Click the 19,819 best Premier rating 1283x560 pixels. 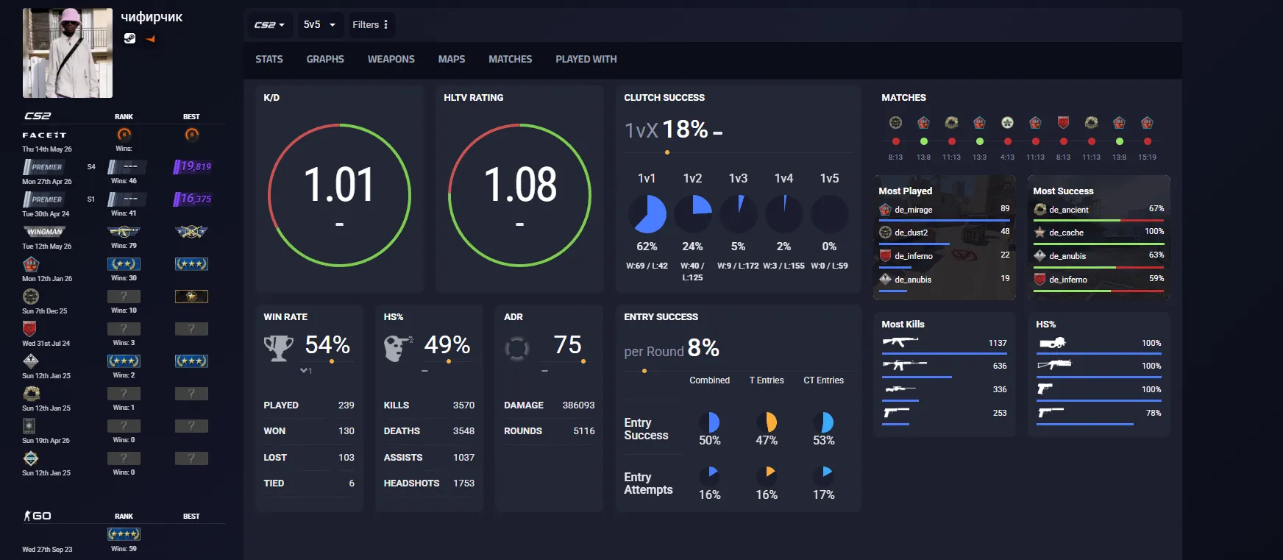(x=193, y=167)
